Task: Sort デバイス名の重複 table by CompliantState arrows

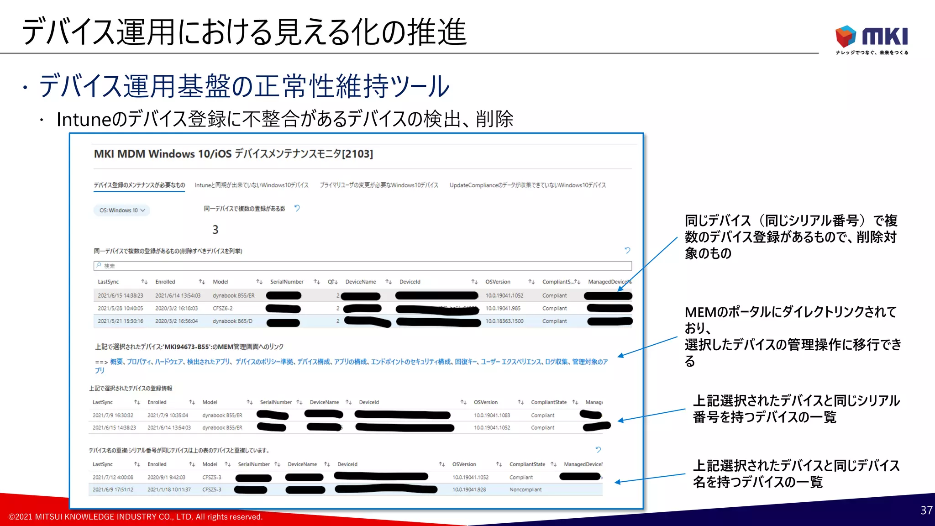Action: click(553, 464)
